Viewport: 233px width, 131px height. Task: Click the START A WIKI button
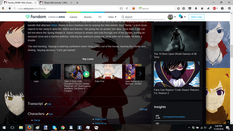pyautogui.click(x=197, y=17)
